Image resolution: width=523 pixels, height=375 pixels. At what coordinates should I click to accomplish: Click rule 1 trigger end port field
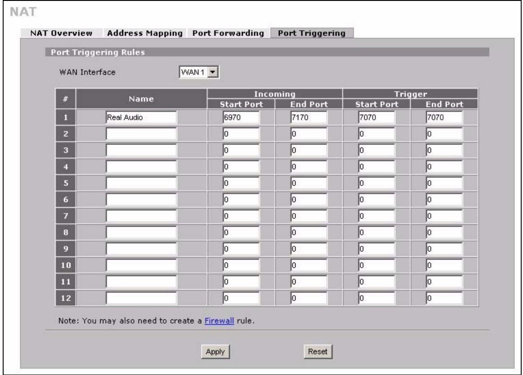(x=444, y=117)
